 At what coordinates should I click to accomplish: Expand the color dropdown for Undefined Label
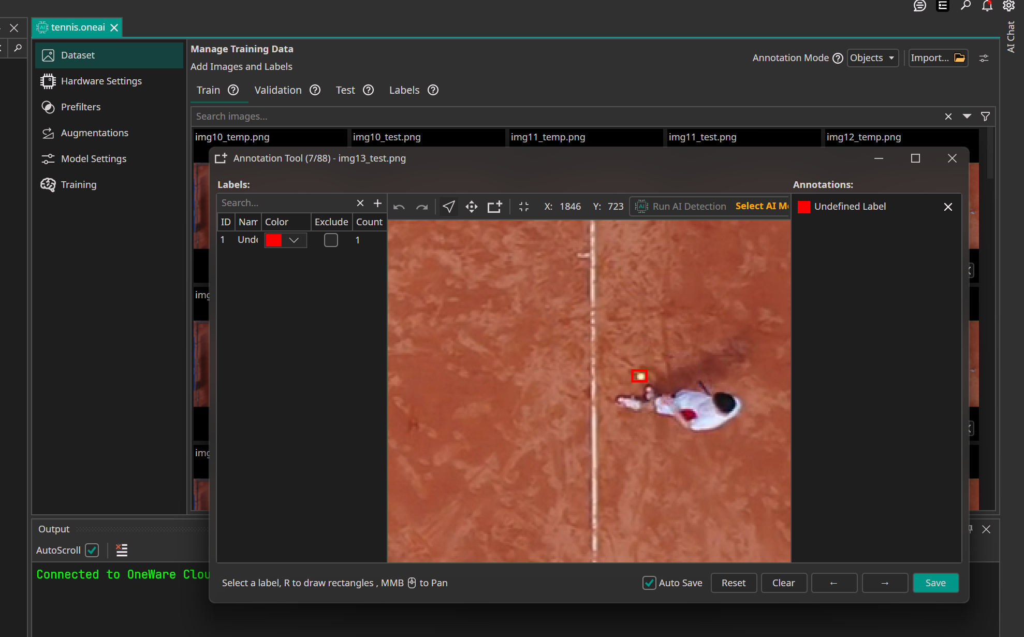tap(294, 240)
